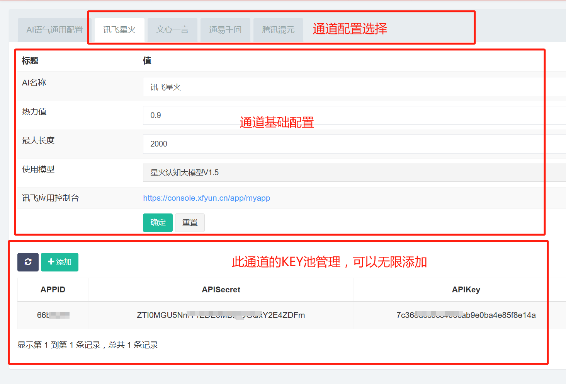Select the 讯飞星火 tab

pyautogui.click(x=119, y=30)
